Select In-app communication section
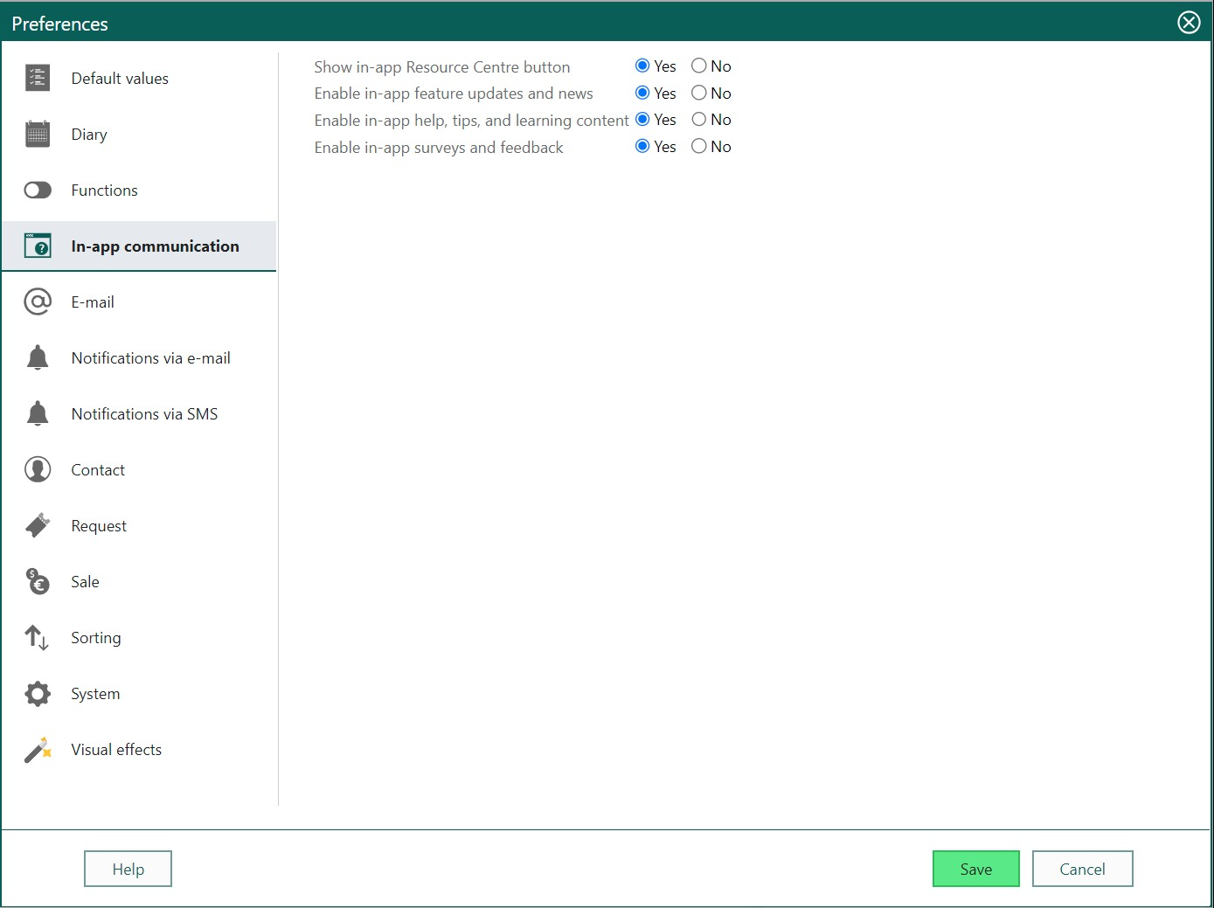This screenshot has height=908, width=1214. (139, 246)
